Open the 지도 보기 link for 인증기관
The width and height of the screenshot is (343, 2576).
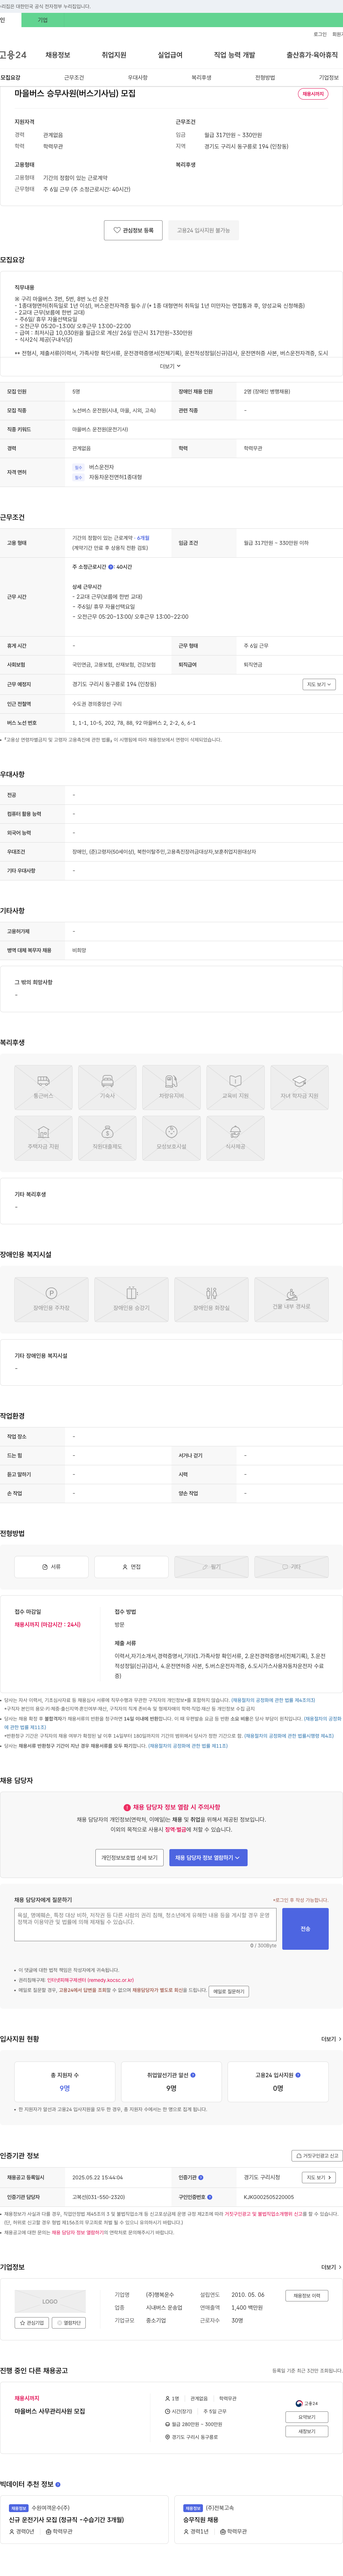point(319,2177)
